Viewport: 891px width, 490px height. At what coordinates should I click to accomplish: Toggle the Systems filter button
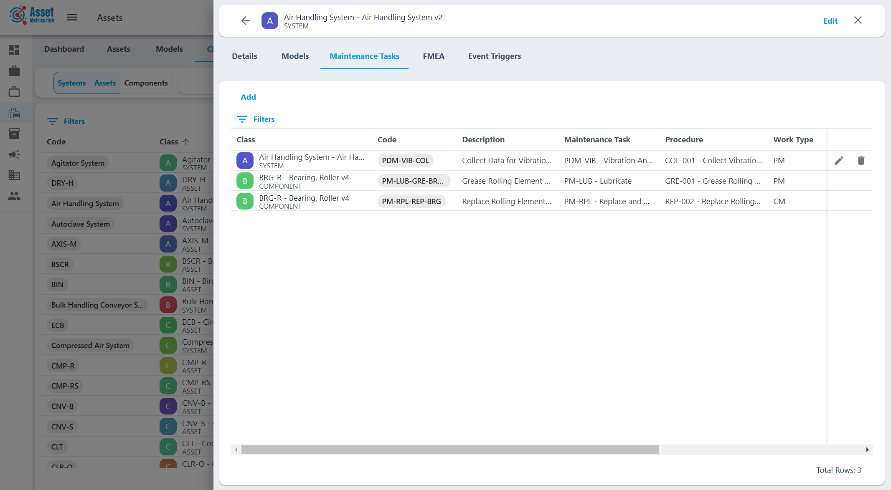71,83
